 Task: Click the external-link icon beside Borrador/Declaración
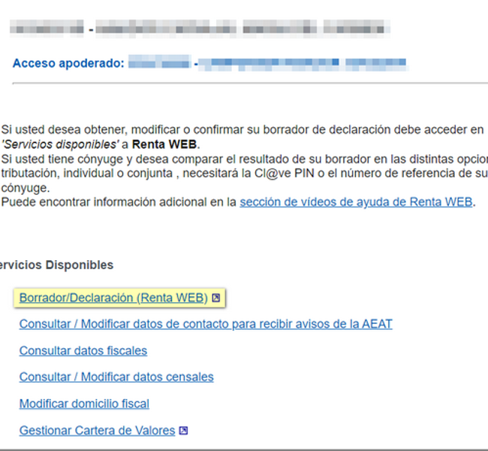[x=216, y=298]
